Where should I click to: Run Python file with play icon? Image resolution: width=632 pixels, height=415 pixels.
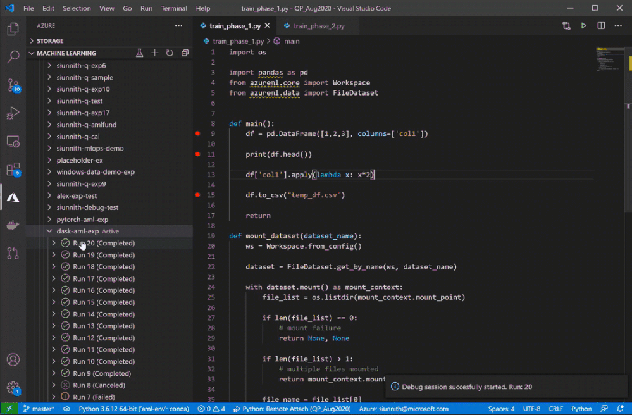pos(584,26)
